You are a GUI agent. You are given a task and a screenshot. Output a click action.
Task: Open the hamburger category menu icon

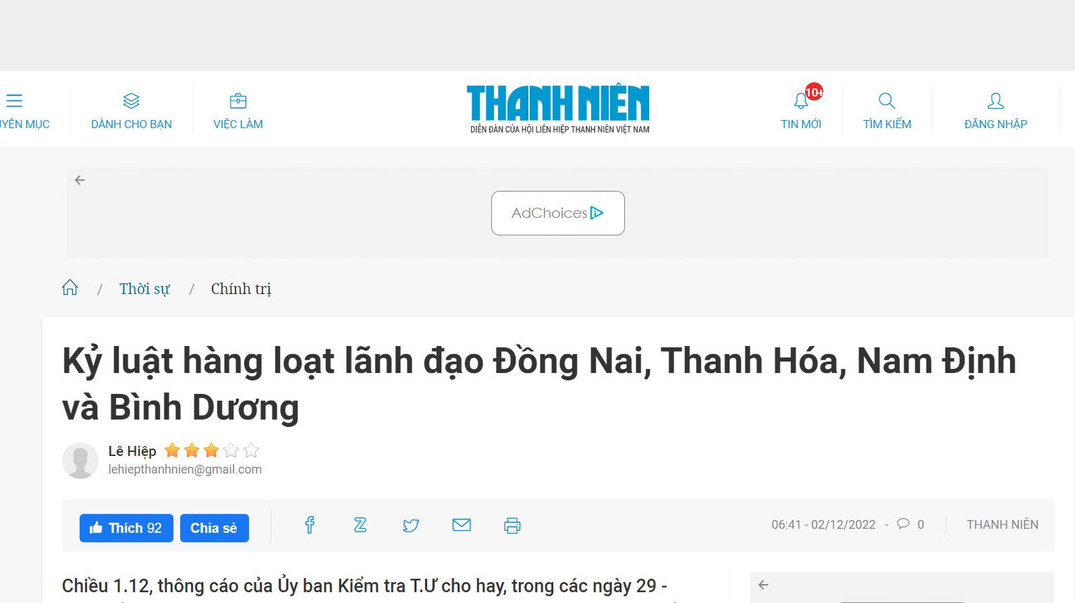coord(14,101)
